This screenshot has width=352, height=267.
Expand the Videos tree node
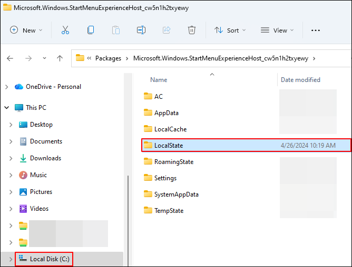pyautogui.click(x=11, y=209)
